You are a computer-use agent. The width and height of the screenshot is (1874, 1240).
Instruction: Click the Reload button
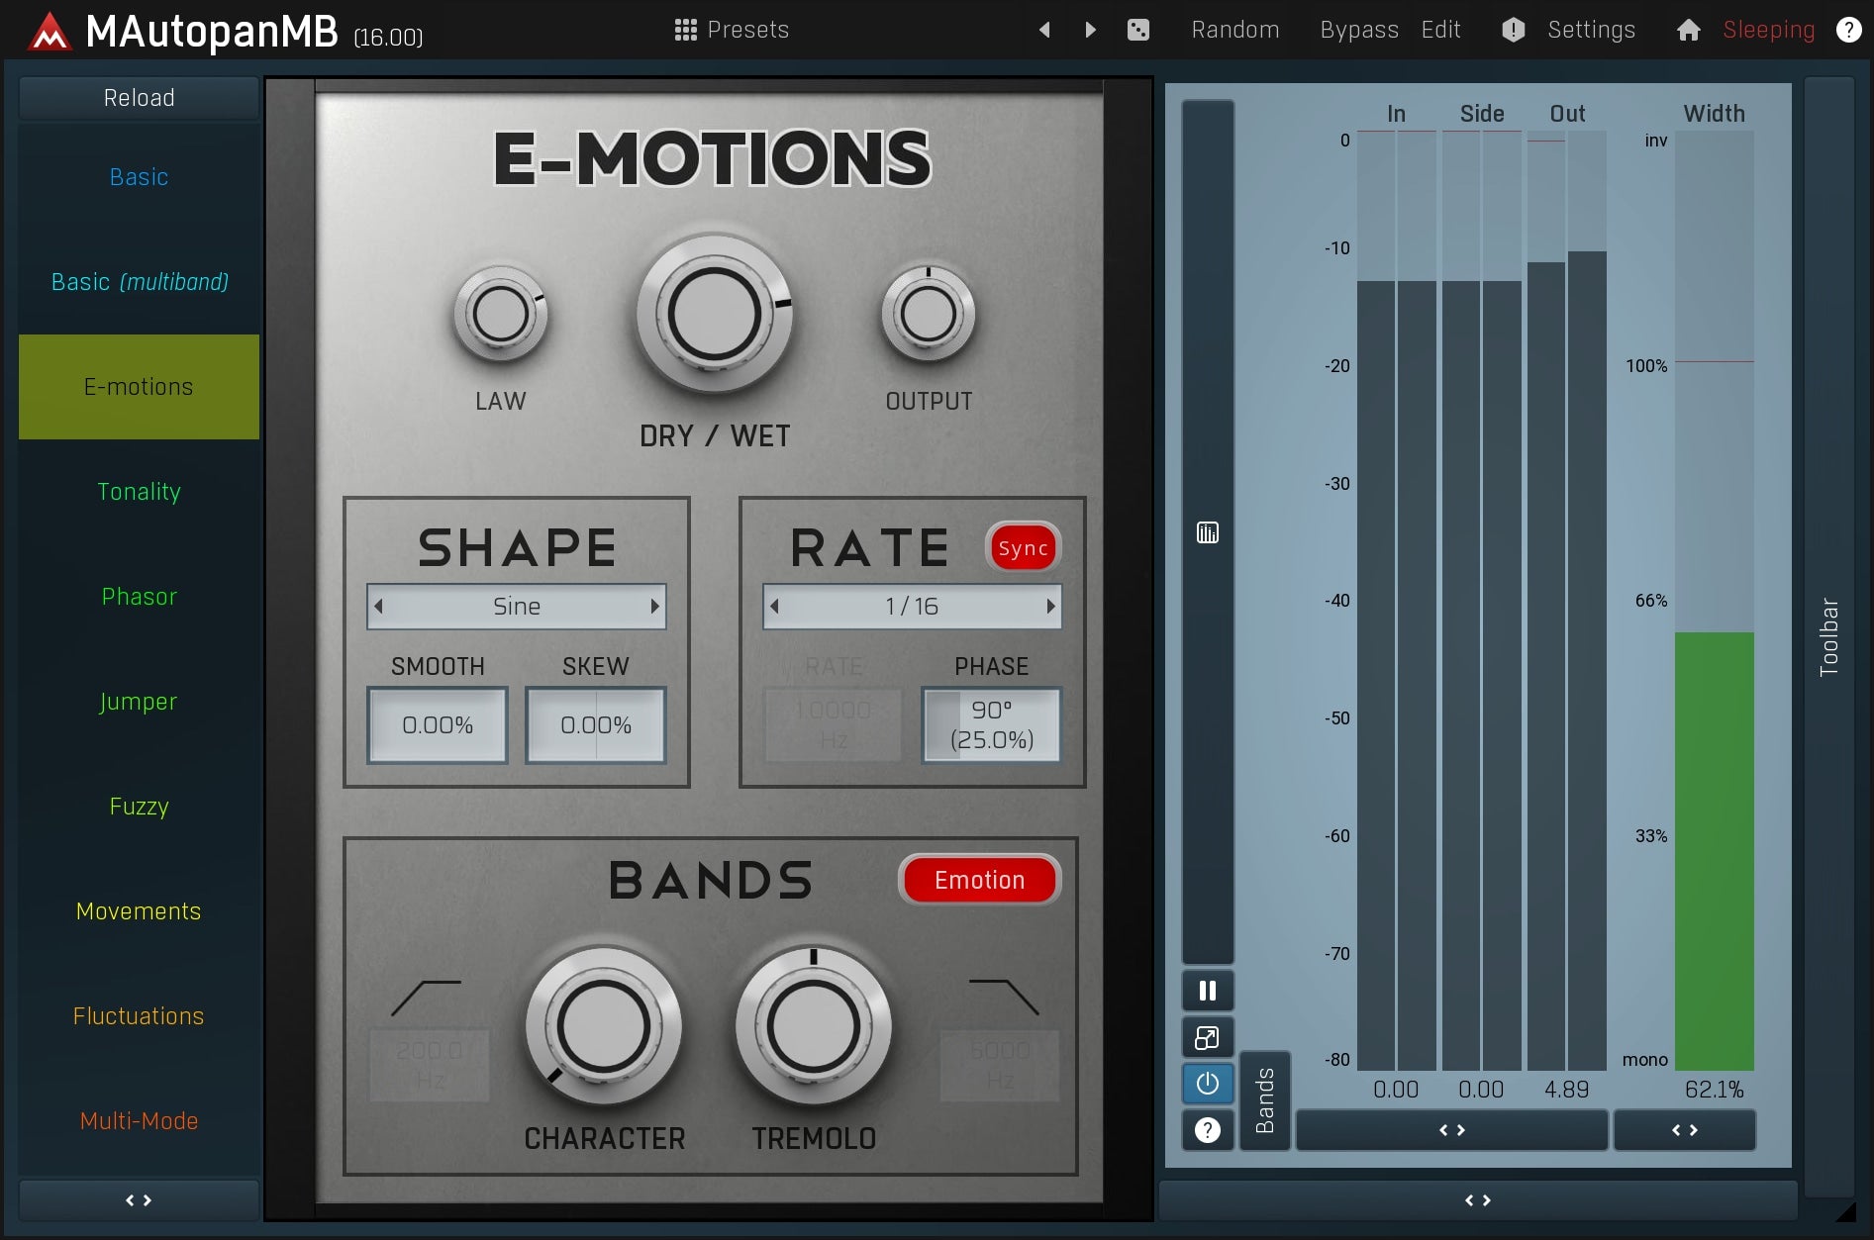point(139,98)
